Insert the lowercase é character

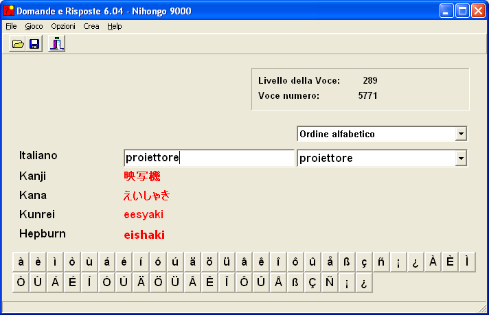coord(124,262)
